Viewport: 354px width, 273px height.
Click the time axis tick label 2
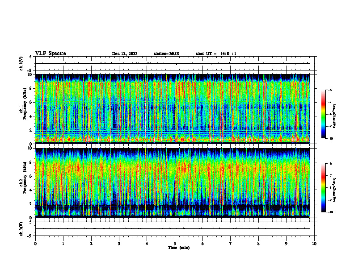pos(91,244)
